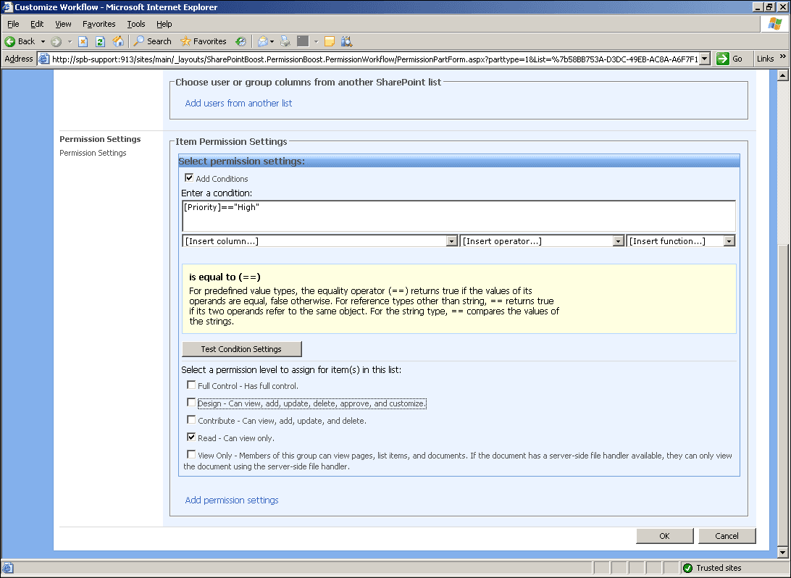Click the Research toolbar icon
Image resolution: width=791 pixels, height=578 pixels.
[x=346, y=41]
